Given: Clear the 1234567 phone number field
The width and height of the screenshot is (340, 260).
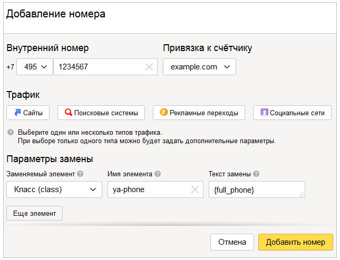Looking at the screenshot, I should coord(149,67).
